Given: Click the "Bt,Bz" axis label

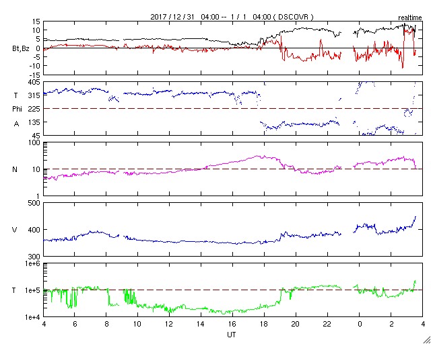Looking at the screenshot, I should point(21,50).
